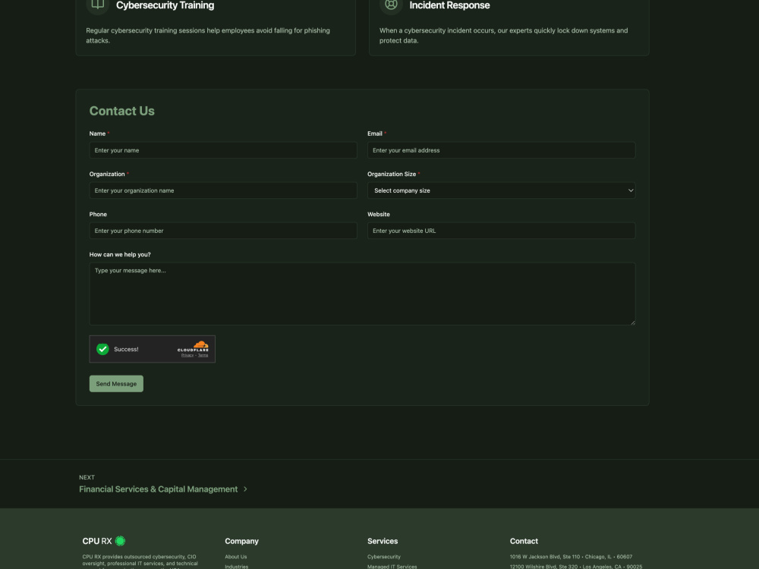Go to Financial Services & Capital Management
Image resolution: width=759 pixels, height=569 pixels.
tap(159, 489)
